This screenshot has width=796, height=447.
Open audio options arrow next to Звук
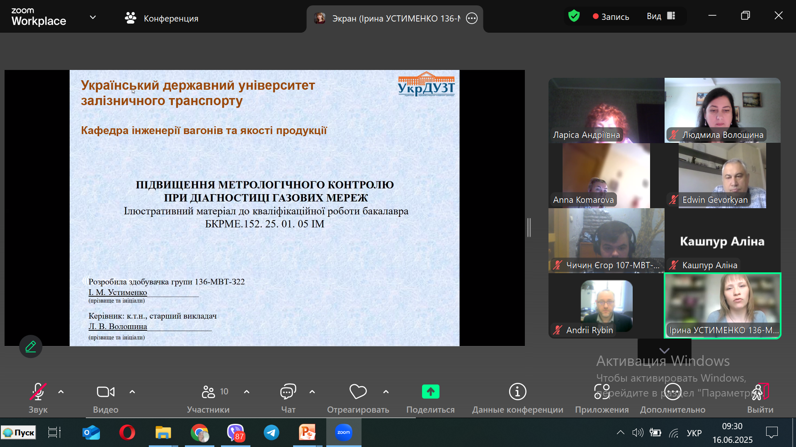click(61, 392)
